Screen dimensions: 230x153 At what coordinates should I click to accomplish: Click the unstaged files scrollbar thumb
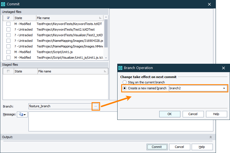(x=106, y=33)
